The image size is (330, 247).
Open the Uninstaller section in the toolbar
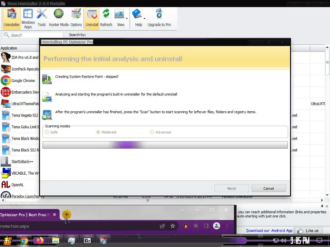point(12,18)
